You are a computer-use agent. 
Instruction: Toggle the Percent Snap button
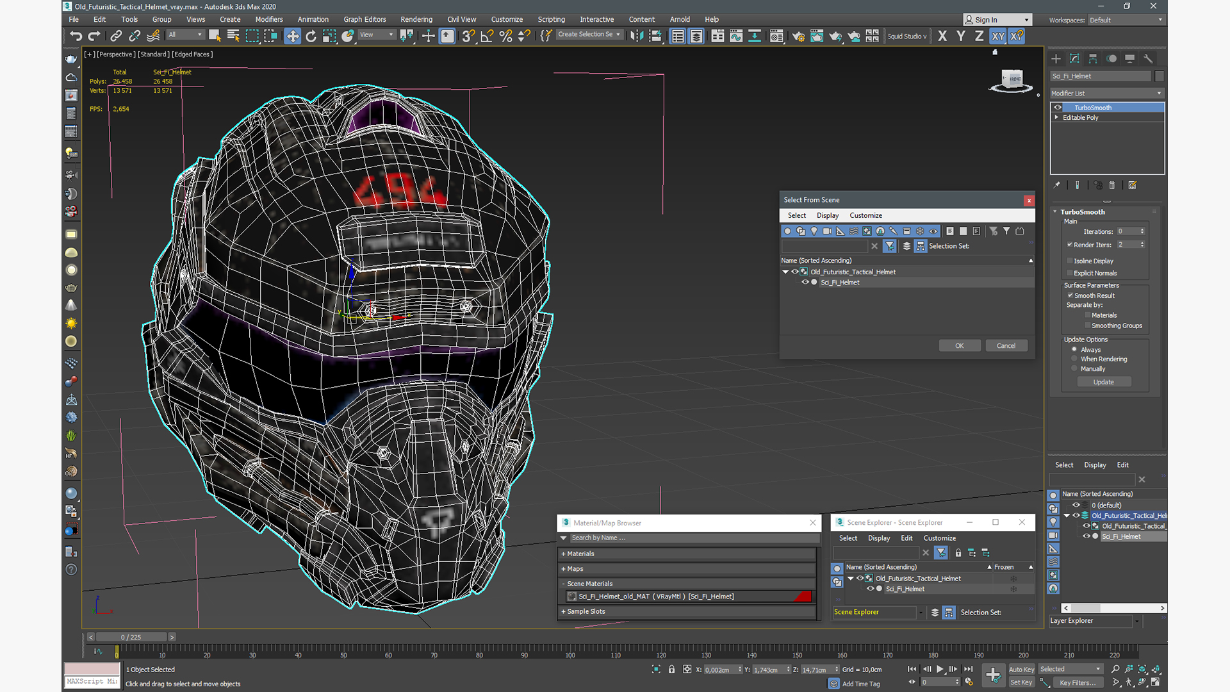[x=505, y=36]
